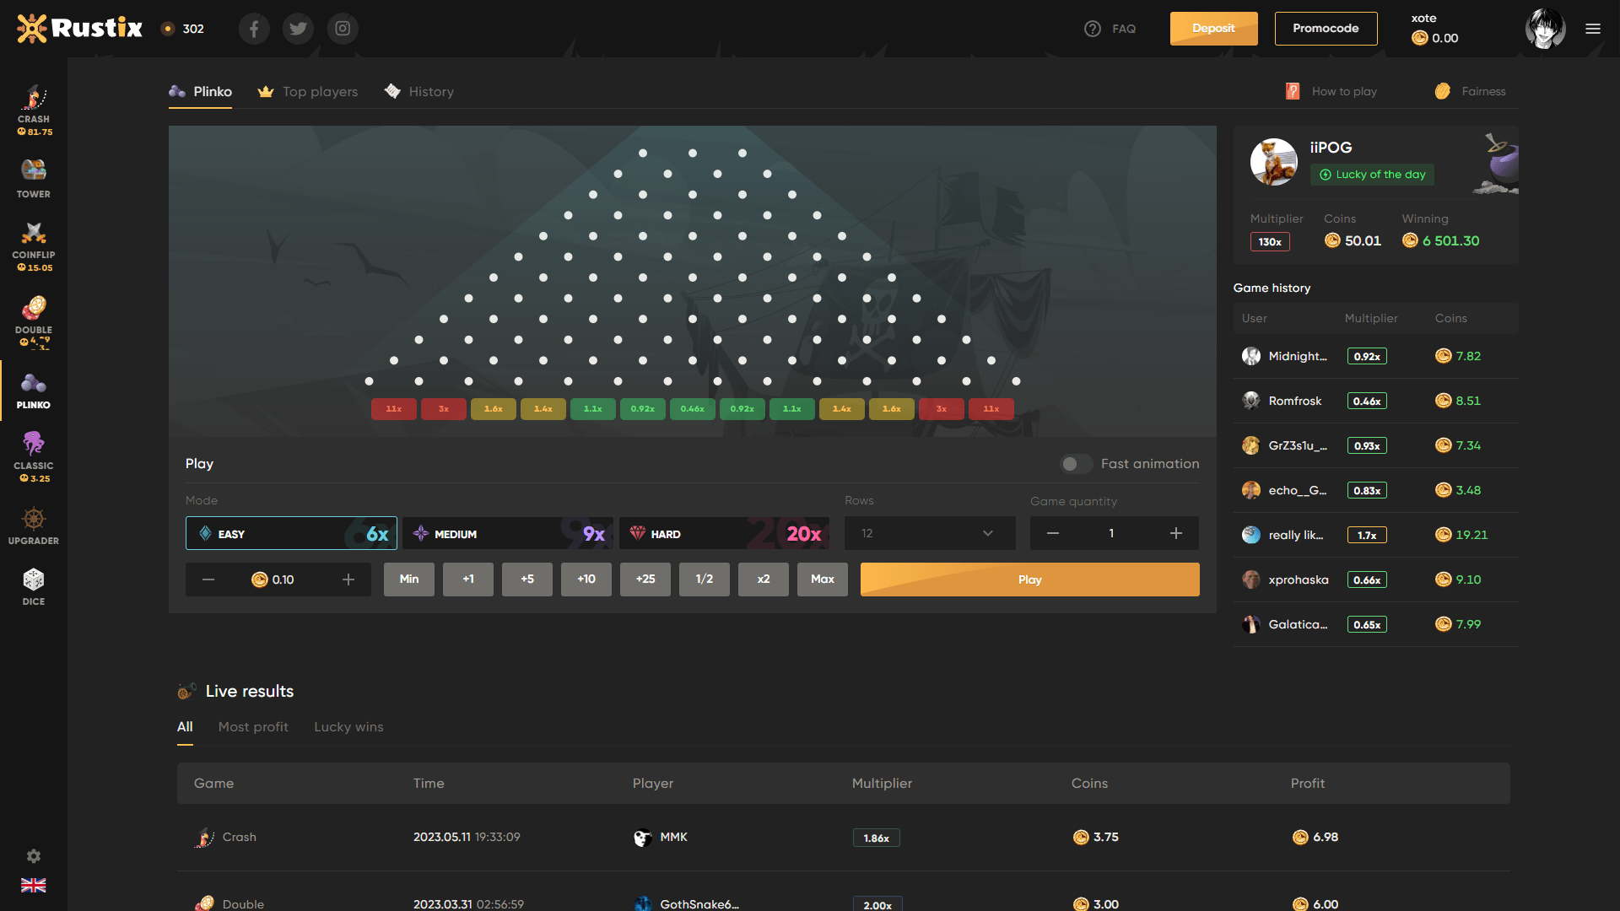
Task: Show All live results tab
Action: tap(185, 727)
